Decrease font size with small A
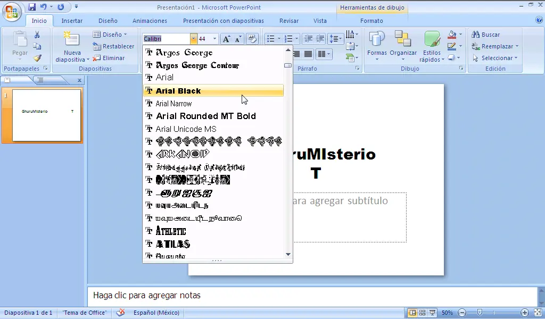The width and height of the screenshot is (545, 319). [238, 39]
